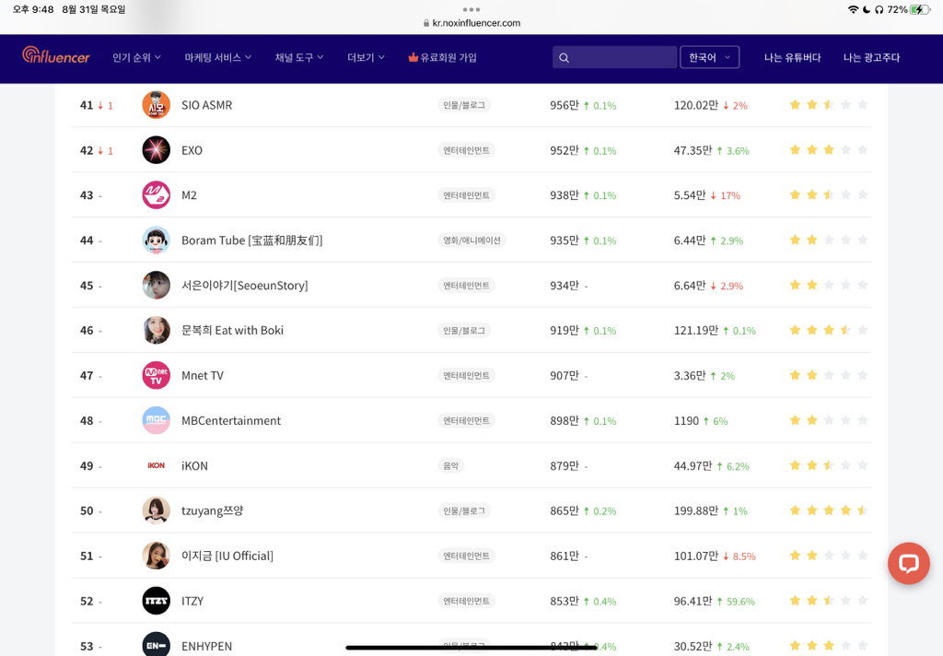Open the NoxInfluencer logo home link
The height and width of the screenshot is (656, 943).
(56, 56)
